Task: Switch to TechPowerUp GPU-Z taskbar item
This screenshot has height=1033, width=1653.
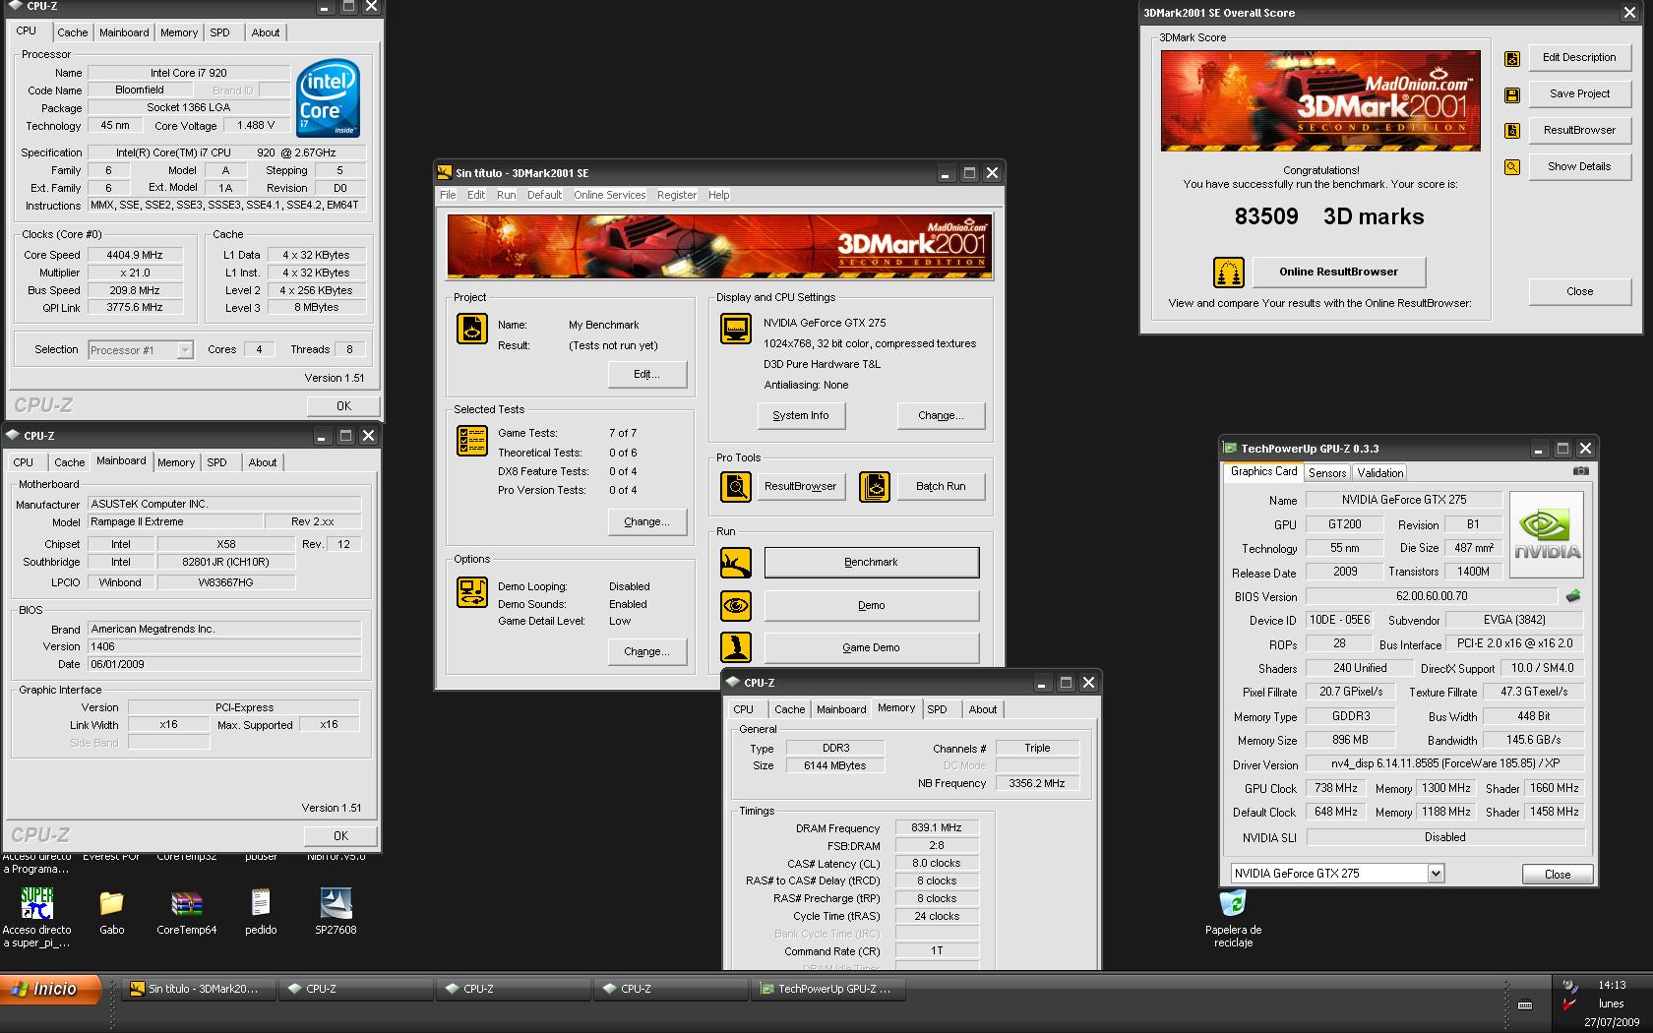Action: tap(827, 990)
